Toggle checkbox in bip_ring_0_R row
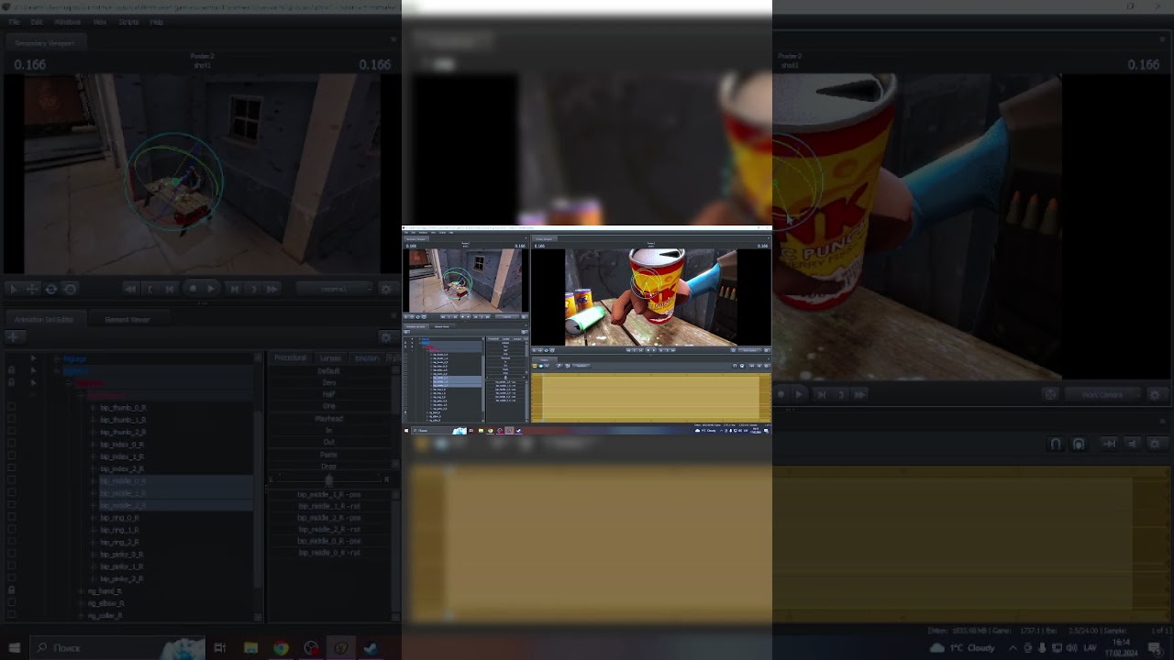The width and height of the screenshot is (1174, 660). [x=12, y=517]
